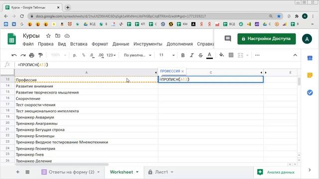This screenshot has width=319, height=179.
Task: Open the Инструменты menu
Action: coord(148,44)
